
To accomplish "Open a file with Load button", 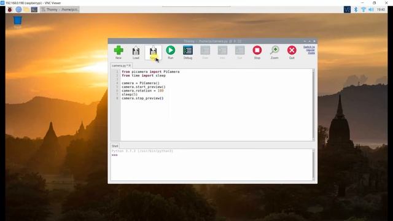I will coord(136,52).
